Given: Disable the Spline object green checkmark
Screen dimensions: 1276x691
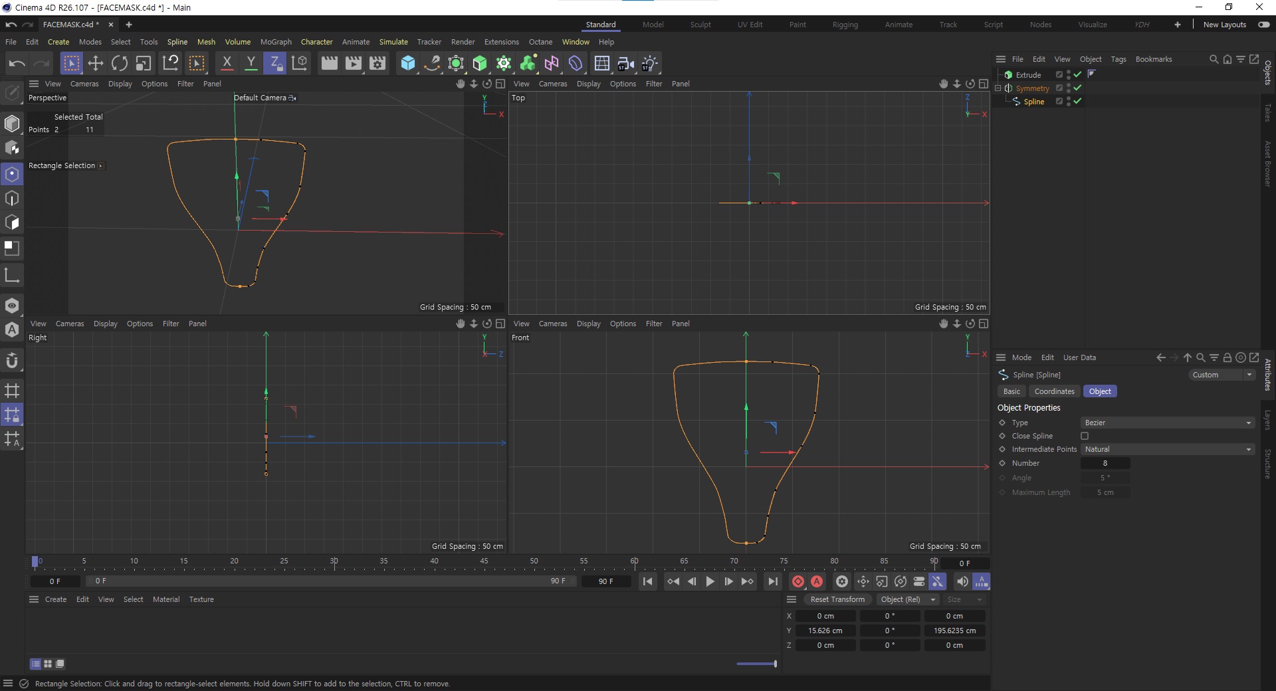Looking at the screenshot, I should pos(1078,101).
